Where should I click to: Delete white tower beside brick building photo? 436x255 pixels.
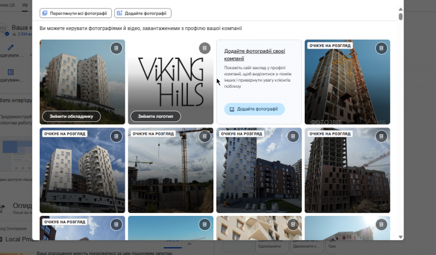point(293,137)
